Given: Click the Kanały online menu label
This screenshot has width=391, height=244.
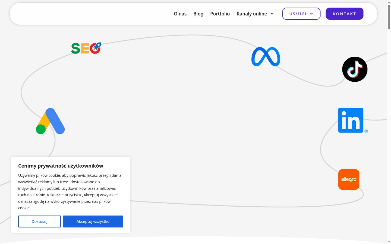Looking at the screenshot, I should [252, 14].
